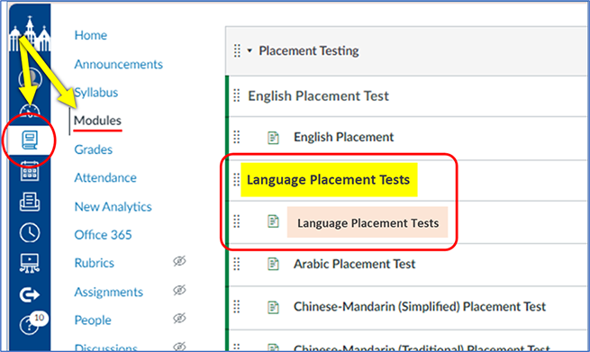This screenshot has height=352, width=590.
Task: Open Syllabus in course navigation
Action: (96, 93)
